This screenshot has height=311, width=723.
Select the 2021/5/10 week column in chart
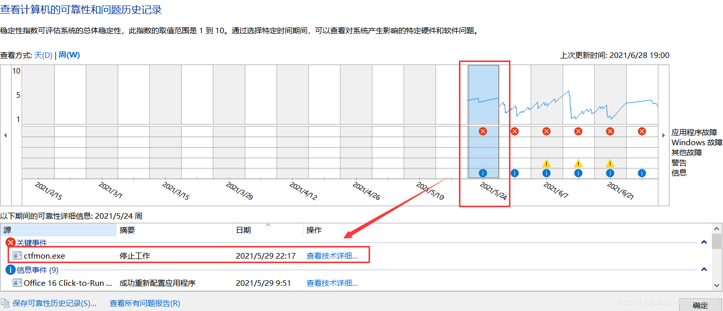tap(420, 121)
